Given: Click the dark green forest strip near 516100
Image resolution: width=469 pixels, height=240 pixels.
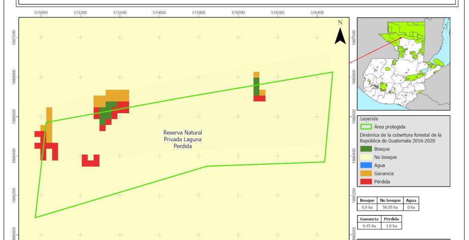Looking at the screenshot, I should point(256,86).
